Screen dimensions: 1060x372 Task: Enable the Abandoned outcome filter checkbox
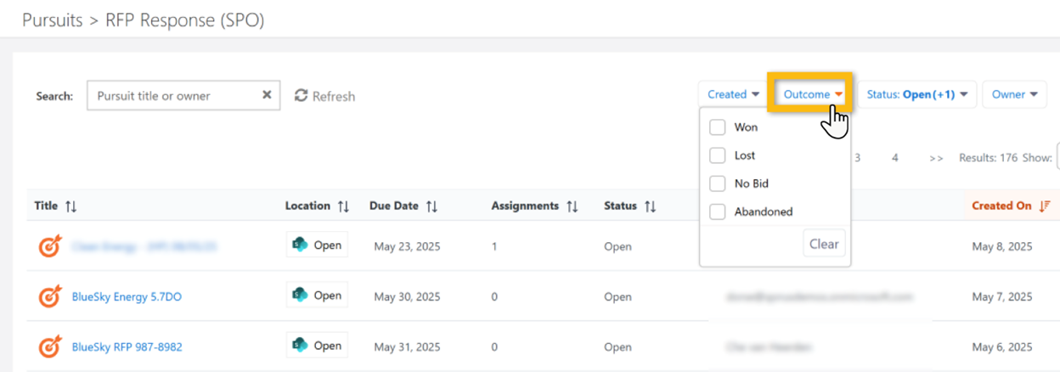[x=718, y=211]
